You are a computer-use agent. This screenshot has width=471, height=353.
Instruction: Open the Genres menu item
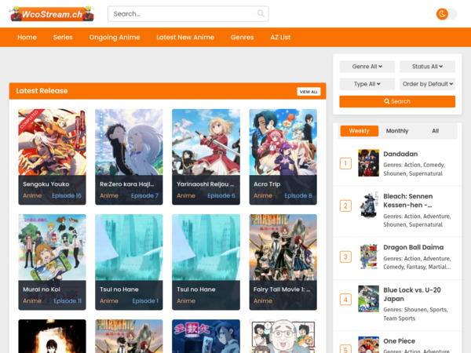coord(242,37)
